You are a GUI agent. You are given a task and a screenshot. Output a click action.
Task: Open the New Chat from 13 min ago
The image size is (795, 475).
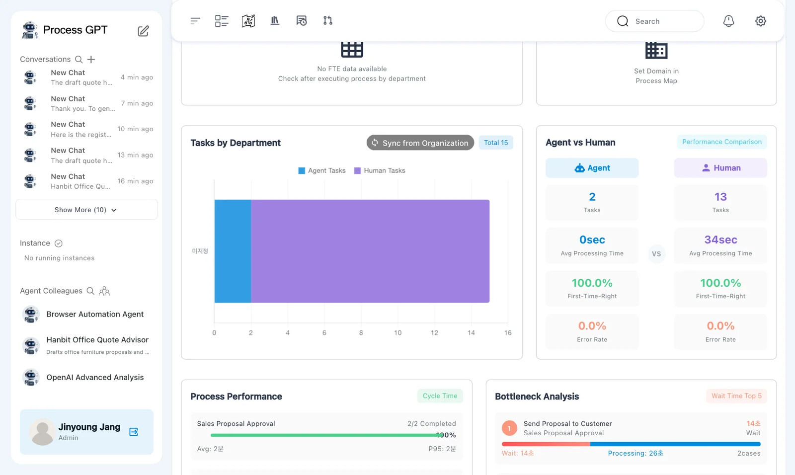(86, 156)
